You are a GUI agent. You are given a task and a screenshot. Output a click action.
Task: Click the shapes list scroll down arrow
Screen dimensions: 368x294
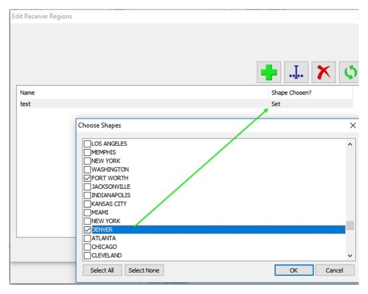tap(350, 256)
